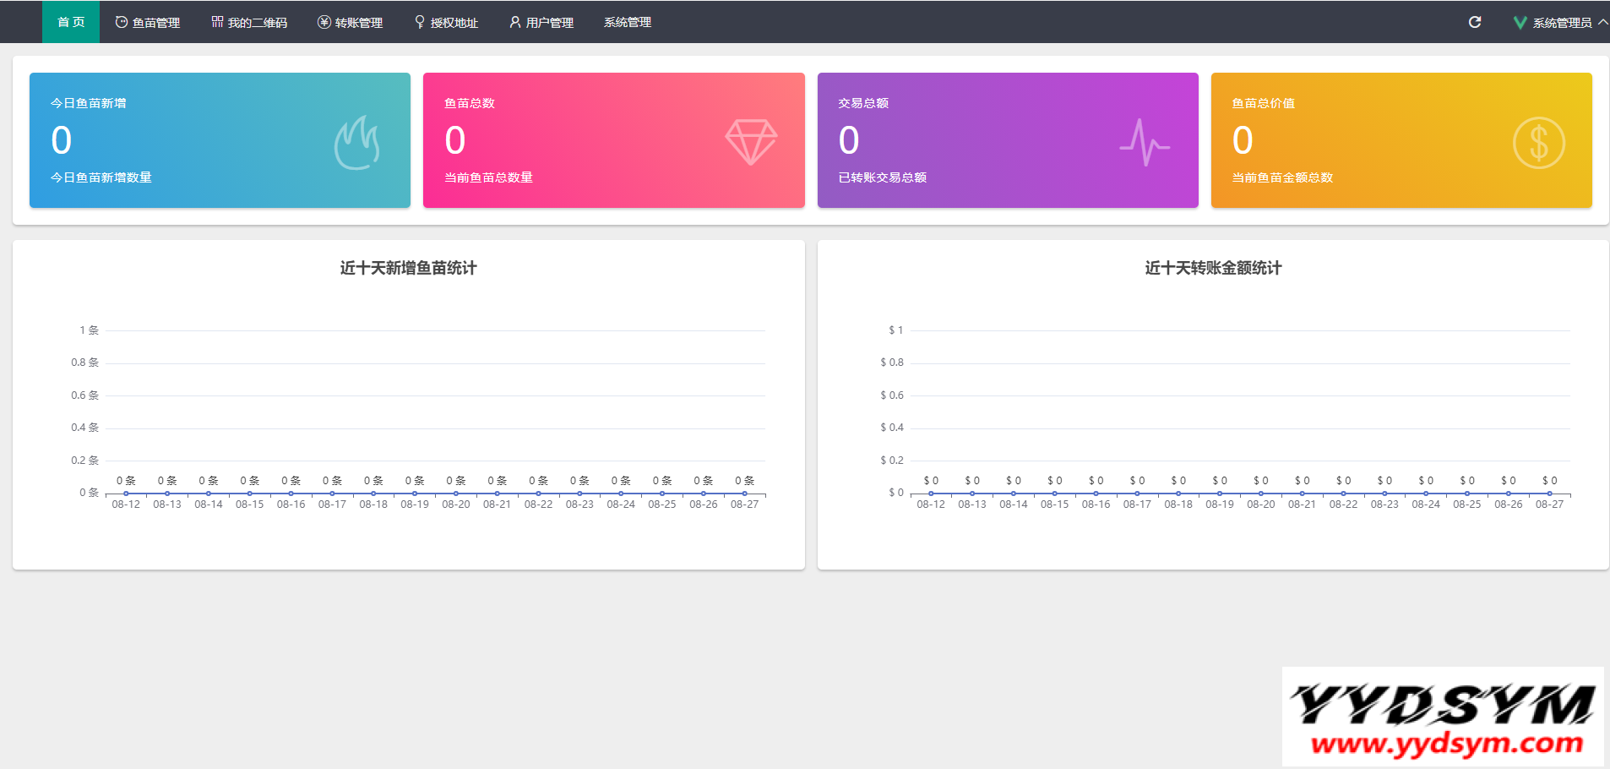Switch to the 首页 tab
The height and width of the screenshot is (769, 1610).
coord(71,22)
